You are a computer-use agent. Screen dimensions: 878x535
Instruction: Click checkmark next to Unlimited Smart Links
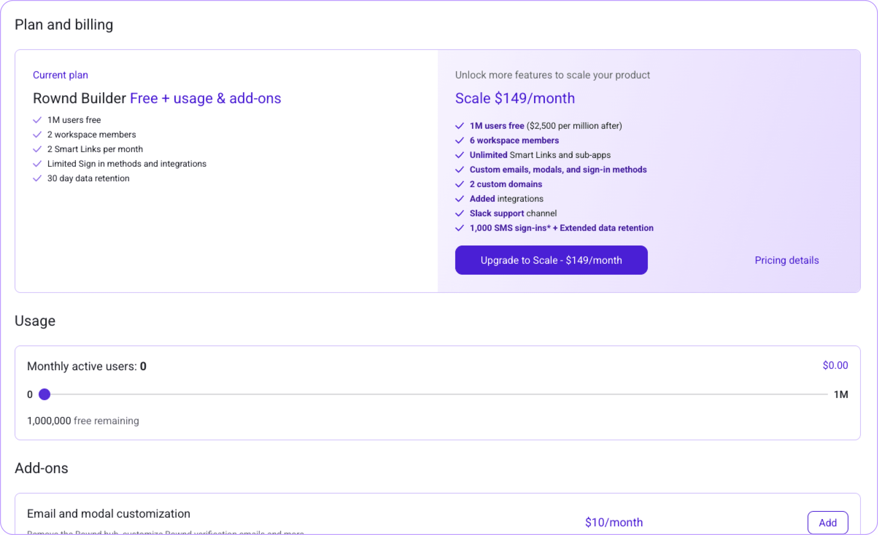[x=459, y=155]
